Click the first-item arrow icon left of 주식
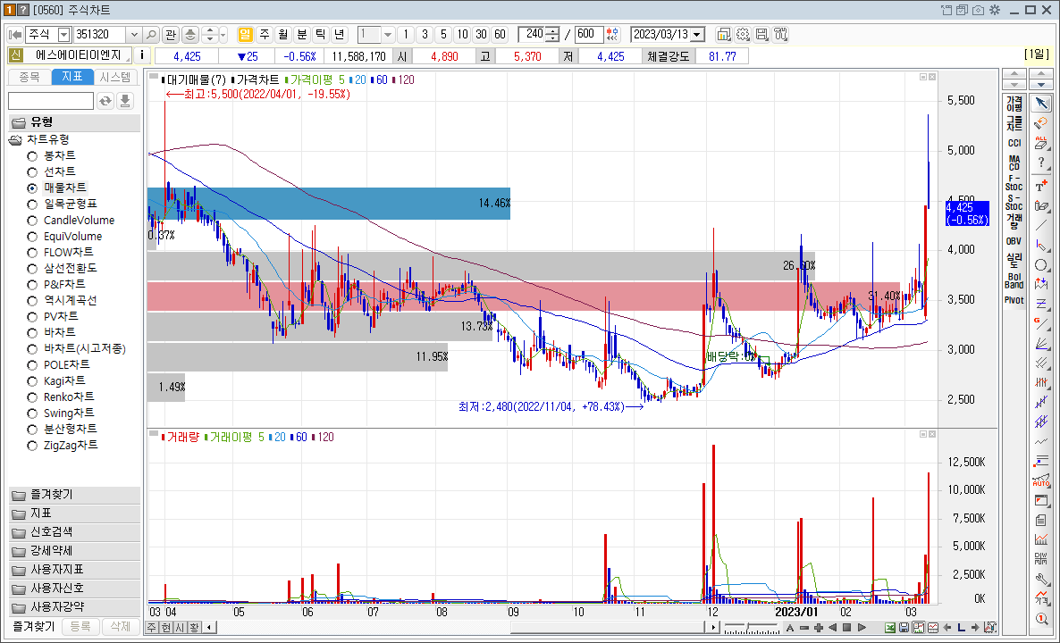 (x=14, y=35)
